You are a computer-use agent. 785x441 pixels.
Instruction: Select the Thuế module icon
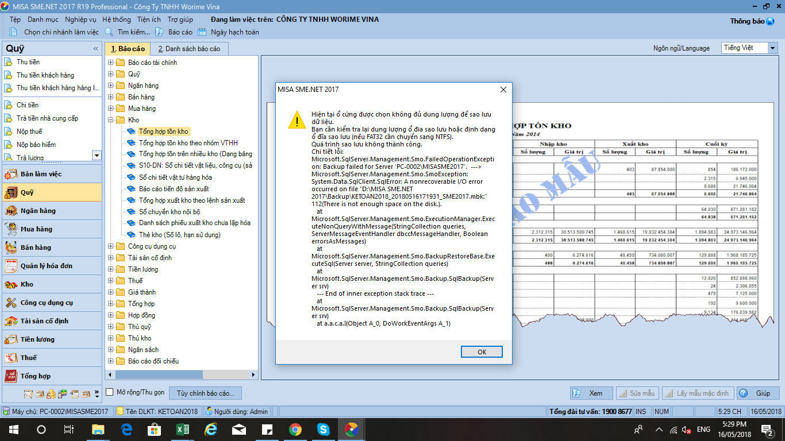click(11, 358)
